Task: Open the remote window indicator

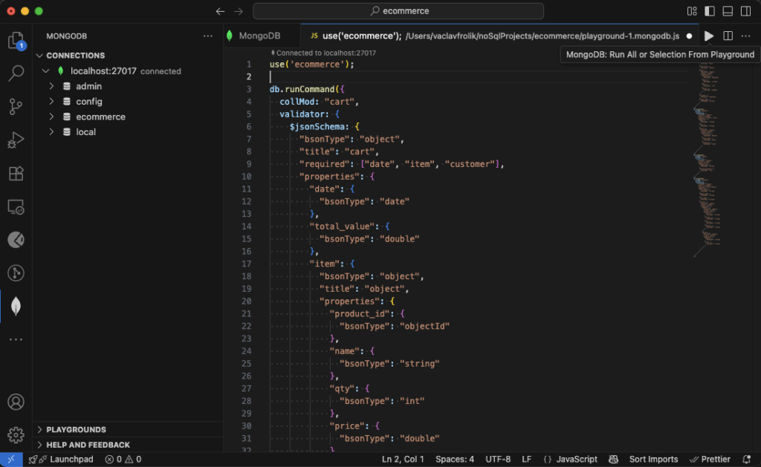Action: (x=11, y=460)
